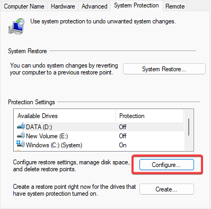211x209 pixels.
Task: Click the System Protection monitor icon
Action: point(16,26)
